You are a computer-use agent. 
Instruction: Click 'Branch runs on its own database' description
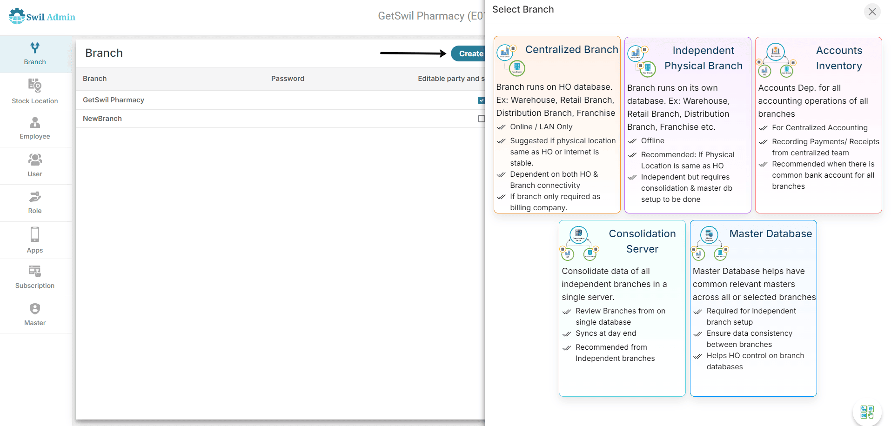tap(678, 107)
